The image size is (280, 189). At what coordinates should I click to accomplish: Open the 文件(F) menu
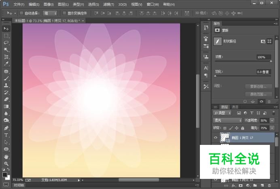[x=19, y=4]
